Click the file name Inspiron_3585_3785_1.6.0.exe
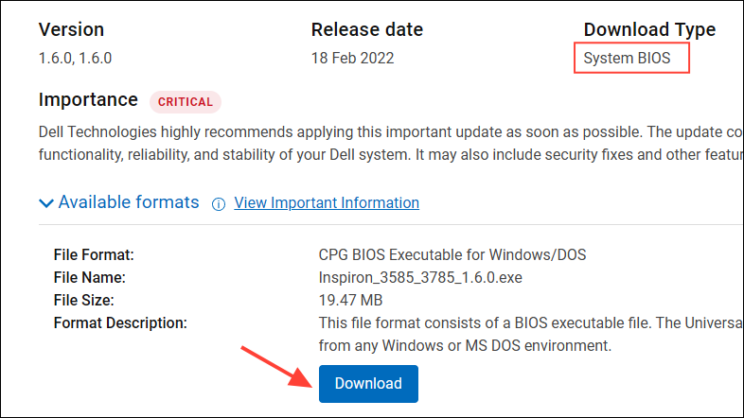The image size is (744, 418). pyautogui.click(x=420, y=277)
